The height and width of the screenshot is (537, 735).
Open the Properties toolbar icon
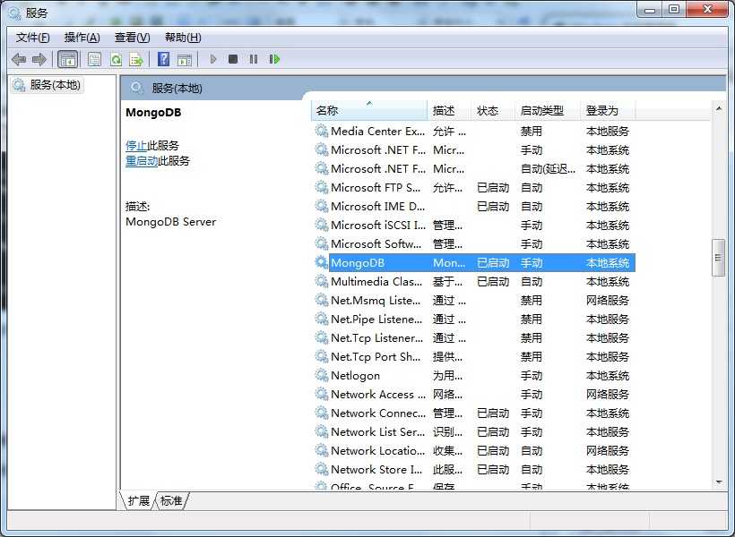click(94, 59)
